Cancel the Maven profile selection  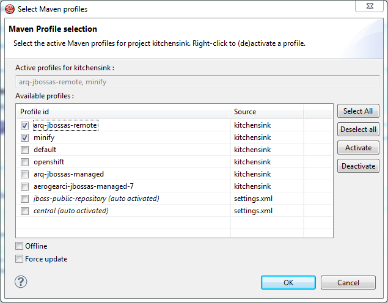[x=348, y=282]
